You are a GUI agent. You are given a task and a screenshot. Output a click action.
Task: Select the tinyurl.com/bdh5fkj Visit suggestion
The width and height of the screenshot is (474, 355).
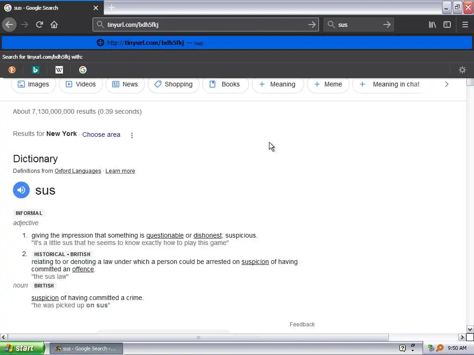tap(237, 43)
